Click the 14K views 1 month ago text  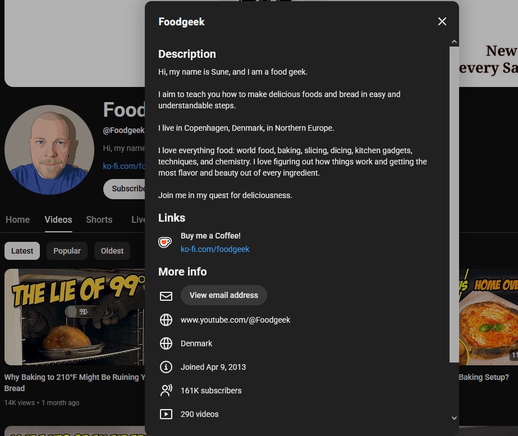pyautogui.click(x=42, y=403)
